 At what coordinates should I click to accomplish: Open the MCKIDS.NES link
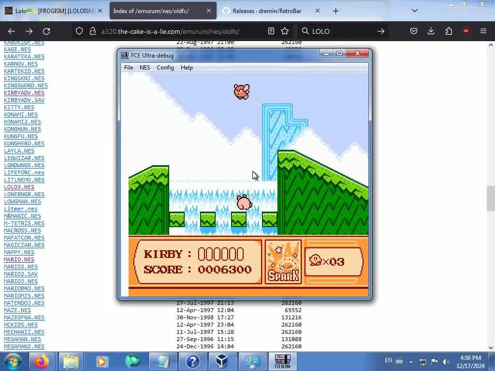coord(20,325)
